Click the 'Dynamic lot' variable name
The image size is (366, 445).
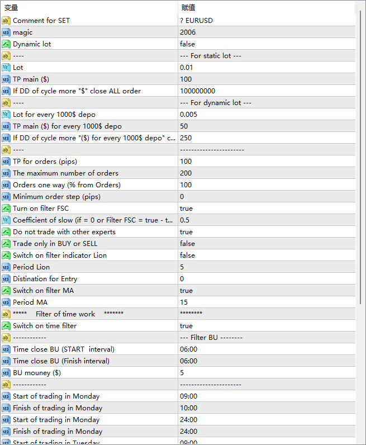[32, 44]
